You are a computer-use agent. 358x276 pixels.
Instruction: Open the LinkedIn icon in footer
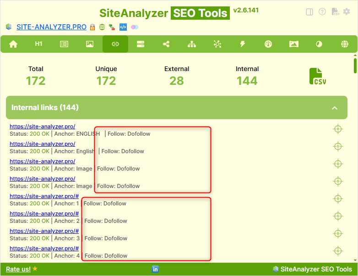pos(155,269)
